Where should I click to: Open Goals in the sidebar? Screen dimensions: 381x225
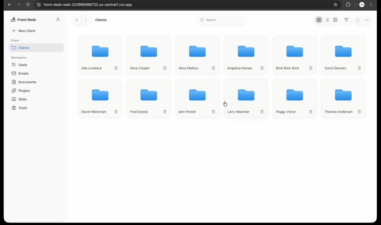[36, 65]
